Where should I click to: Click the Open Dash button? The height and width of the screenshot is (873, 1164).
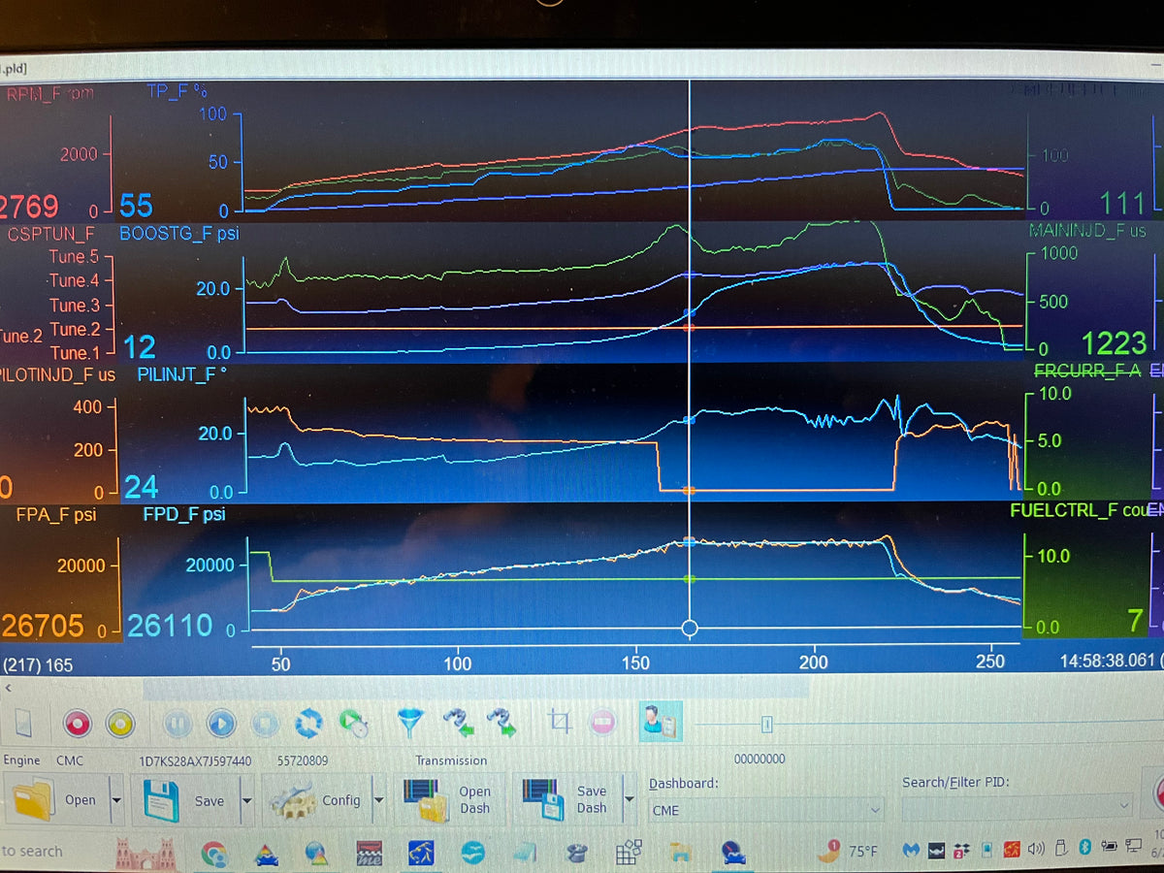(x=449, y=800)
